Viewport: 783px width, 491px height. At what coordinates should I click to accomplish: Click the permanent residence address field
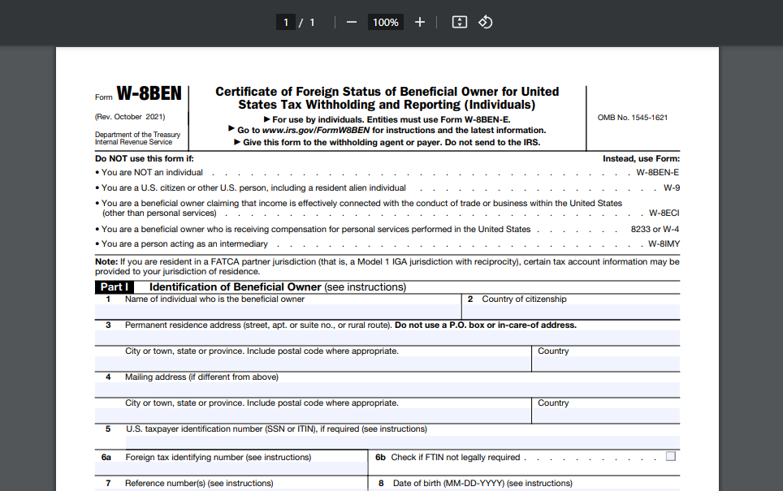click(x=387, y=338)
